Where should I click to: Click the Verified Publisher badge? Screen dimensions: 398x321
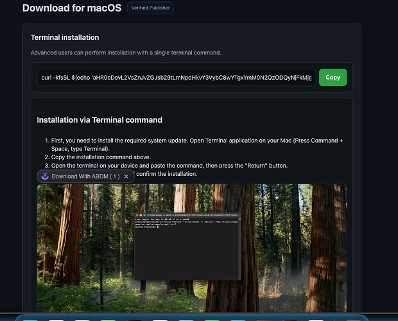pos(150,8)
